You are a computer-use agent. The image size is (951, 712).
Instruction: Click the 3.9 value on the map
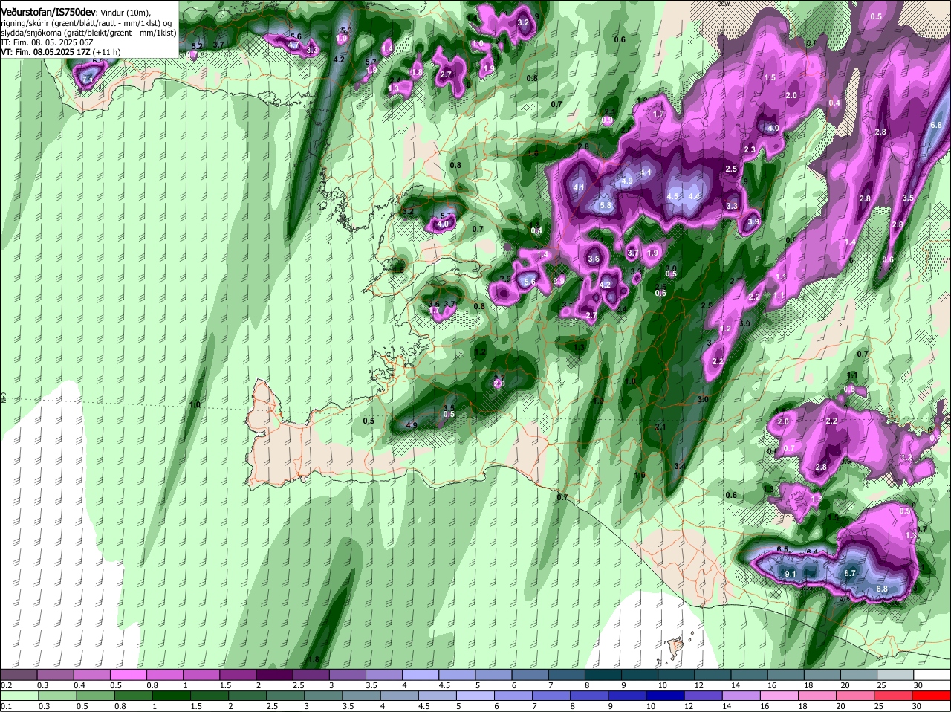[x=753, y=222]
